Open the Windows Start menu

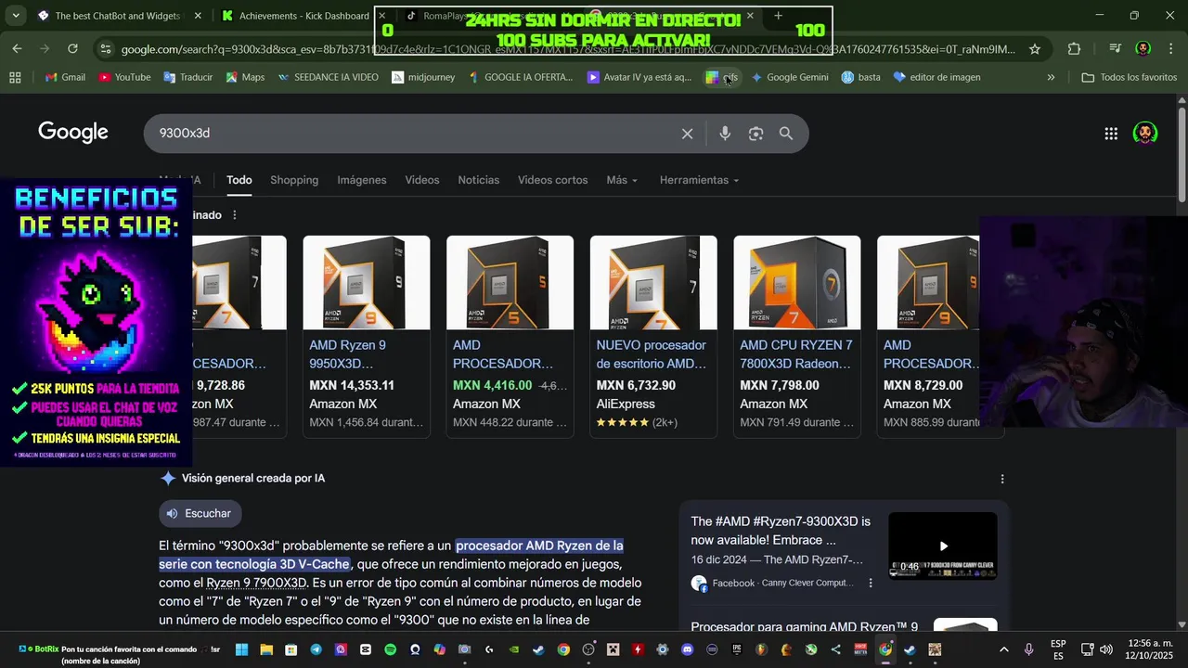(x=242, y=649)
